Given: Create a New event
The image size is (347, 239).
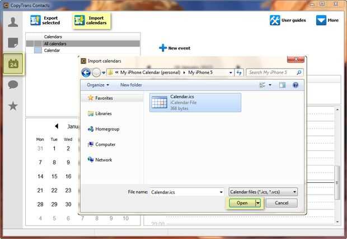Looking at the screenshot, I should pos(175,48).
